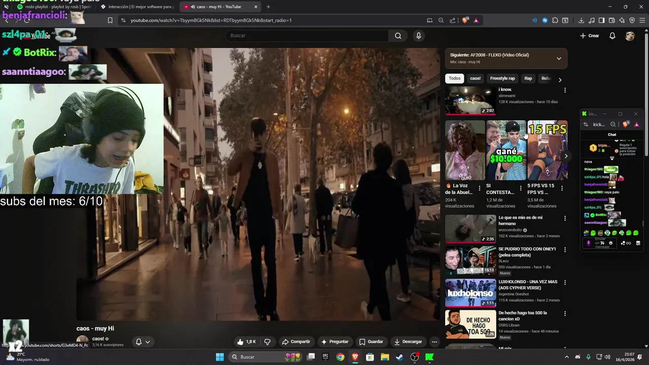Start voice search with the microphone icon
649x365 pixels.
(x=418, y=35)
